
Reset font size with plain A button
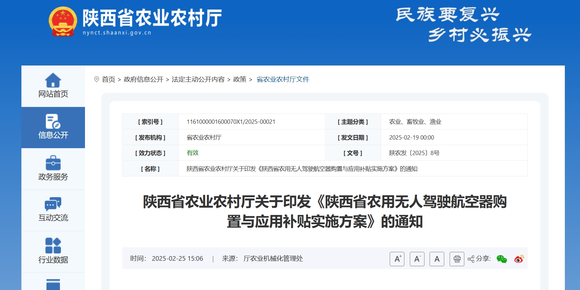(437, 259)
